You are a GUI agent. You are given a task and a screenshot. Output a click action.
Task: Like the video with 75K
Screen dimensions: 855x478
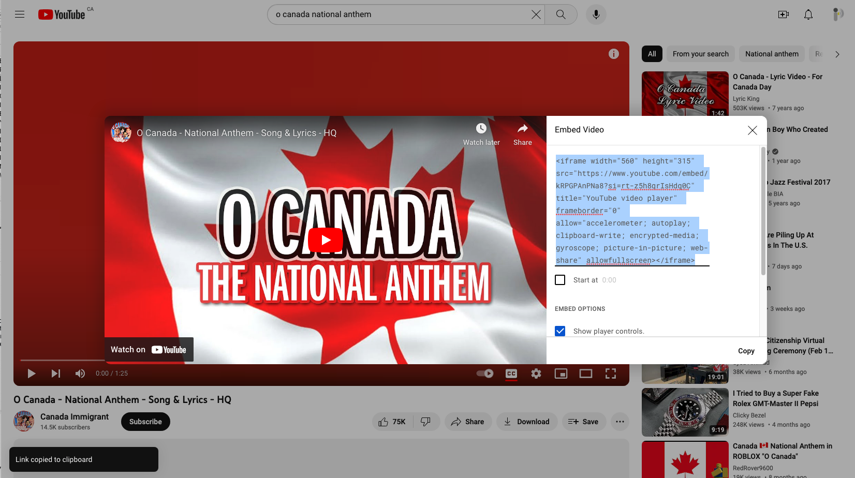click(392, 422)
